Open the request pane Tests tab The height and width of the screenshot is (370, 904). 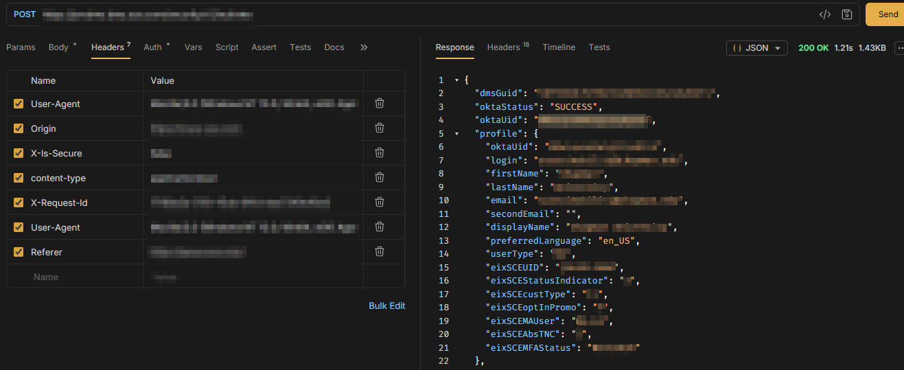[x=300, y=47]
